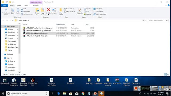171x96 pixels.
Task: Open the Customize Quick Access Toolbar arrow
Action: [12, 2]
